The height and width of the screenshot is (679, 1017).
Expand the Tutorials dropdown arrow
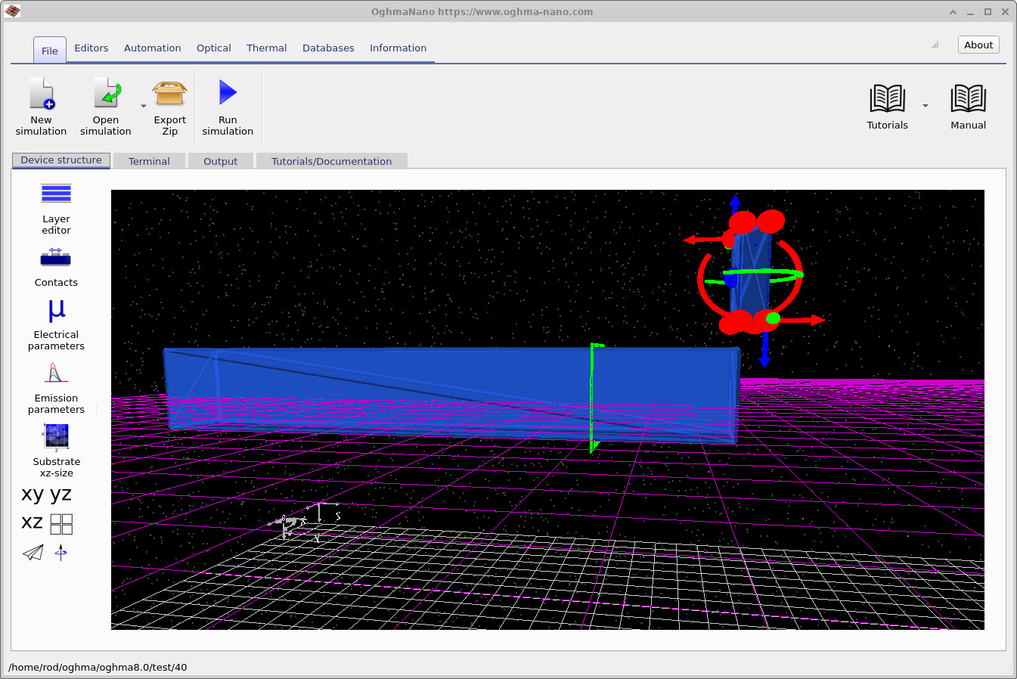tap(924, 106)
